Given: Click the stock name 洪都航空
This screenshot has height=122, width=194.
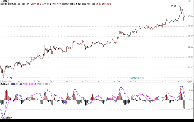Looking at the screenshot, I should coord(5,2).
